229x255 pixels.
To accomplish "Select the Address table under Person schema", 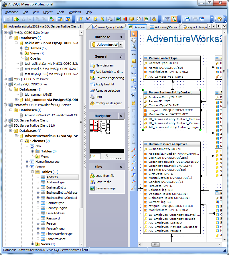I will [x=52, y=177].
